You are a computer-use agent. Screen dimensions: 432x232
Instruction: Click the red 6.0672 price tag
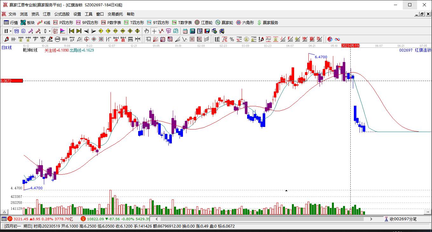(x=12, y=81)
